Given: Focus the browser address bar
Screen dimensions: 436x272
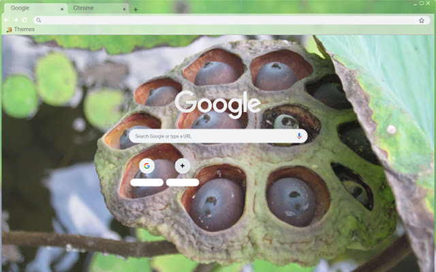Looking at the screenshot, I should pos(232,20).
